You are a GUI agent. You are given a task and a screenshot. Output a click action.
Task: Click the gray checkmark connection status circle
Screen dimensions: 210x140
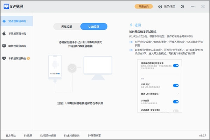72,68
